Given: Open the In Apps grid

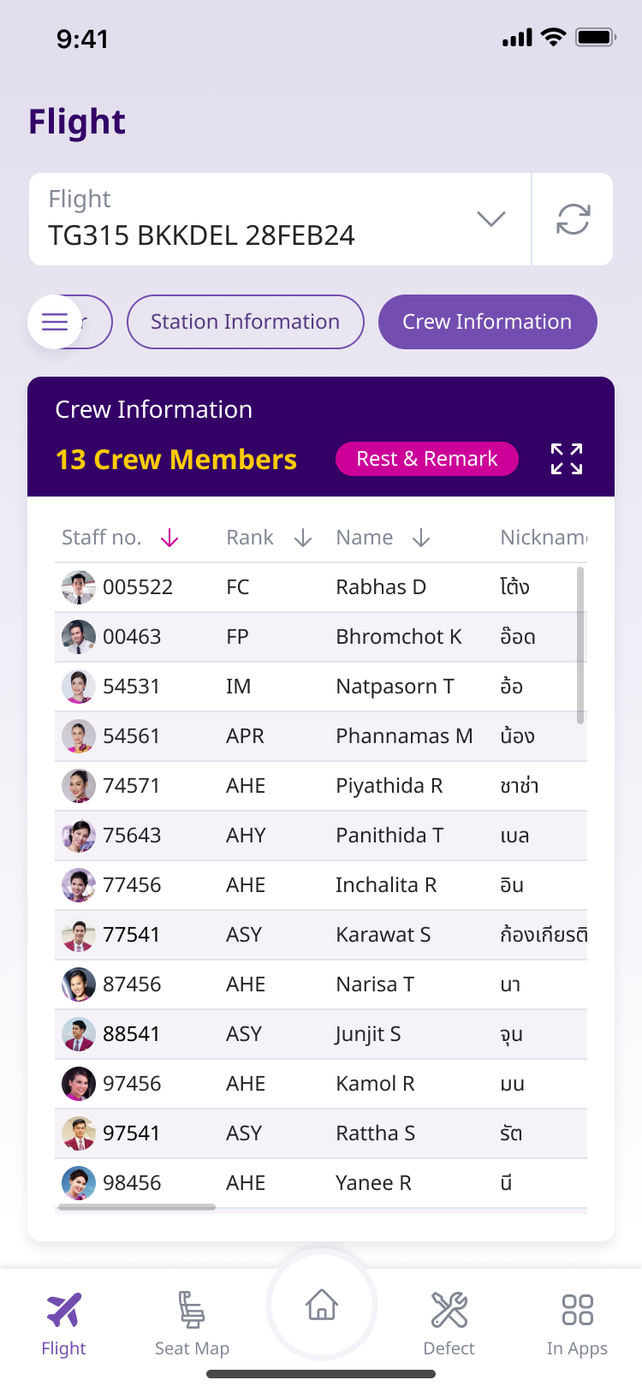Looking at the screenshot, I should (x=577, y=1324).
